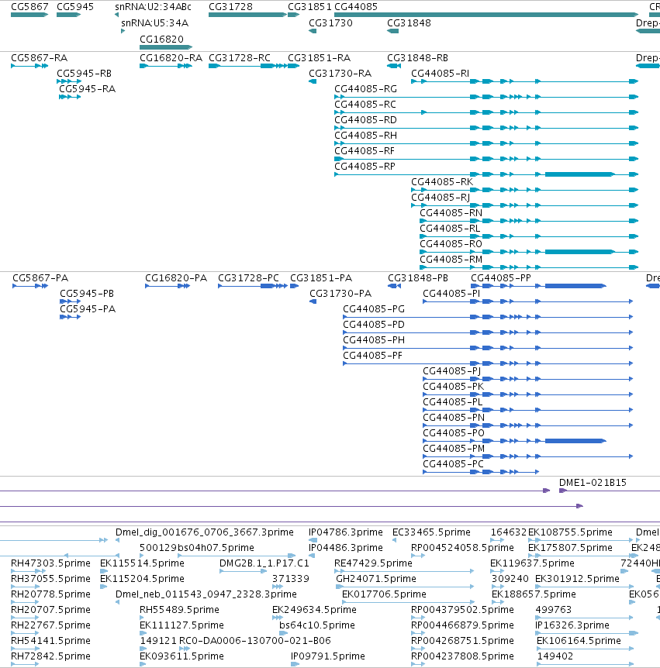660x668 pixels.
Task: Click the CG16820-PA protein label
Action: [x=176, y=278]
